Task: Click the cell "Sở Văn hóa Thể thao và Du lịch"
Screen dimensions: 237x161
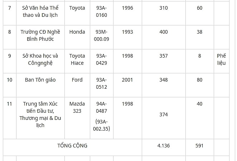Action: pos(40,13)
